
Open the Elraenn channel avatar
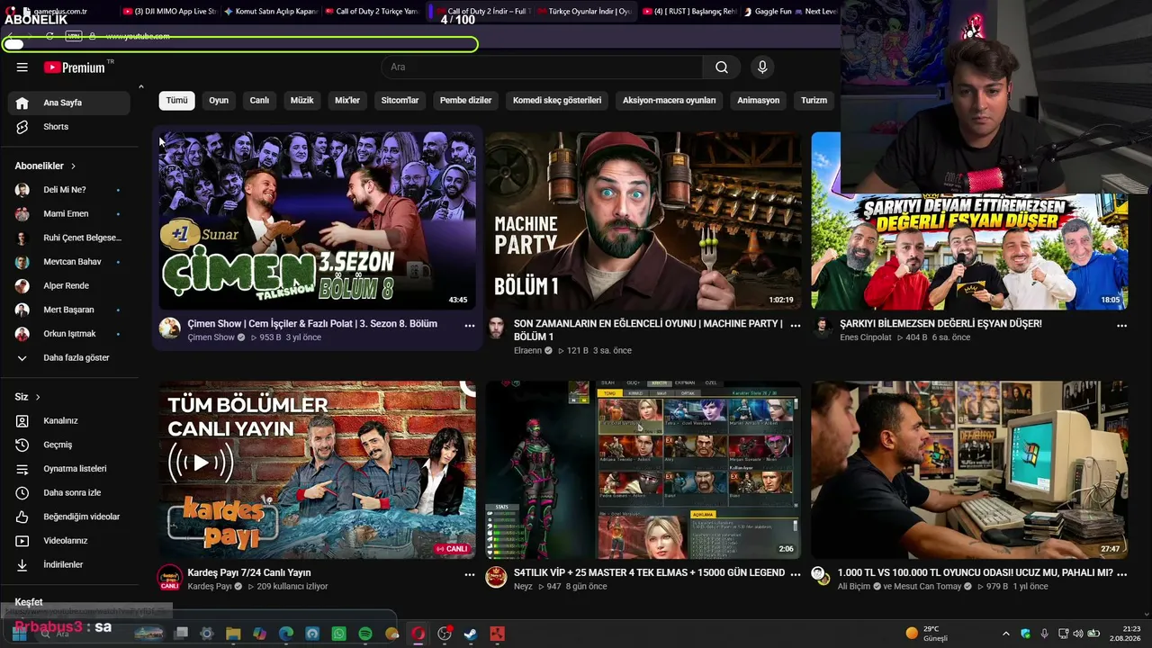(496, 328)
